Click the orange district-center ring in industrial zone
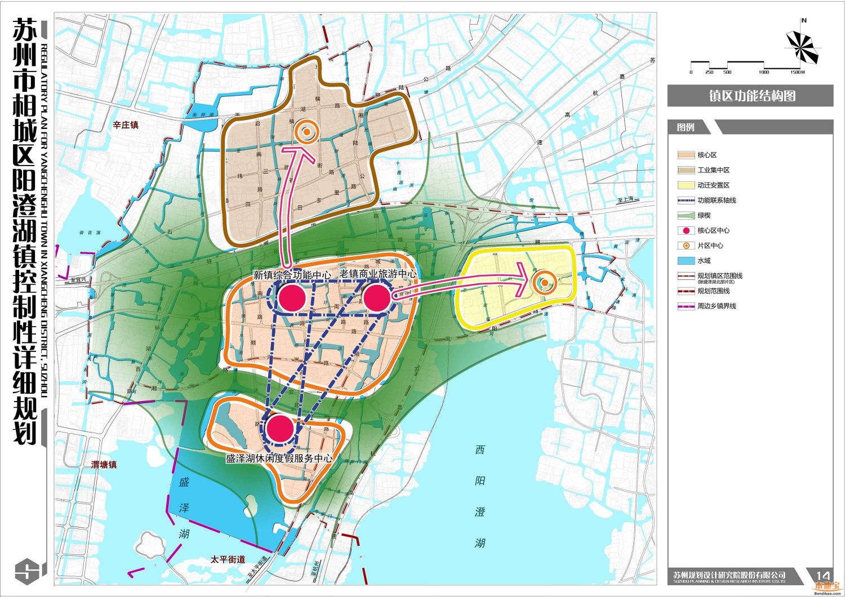845x597 pixels. click(x=306, y=132)
